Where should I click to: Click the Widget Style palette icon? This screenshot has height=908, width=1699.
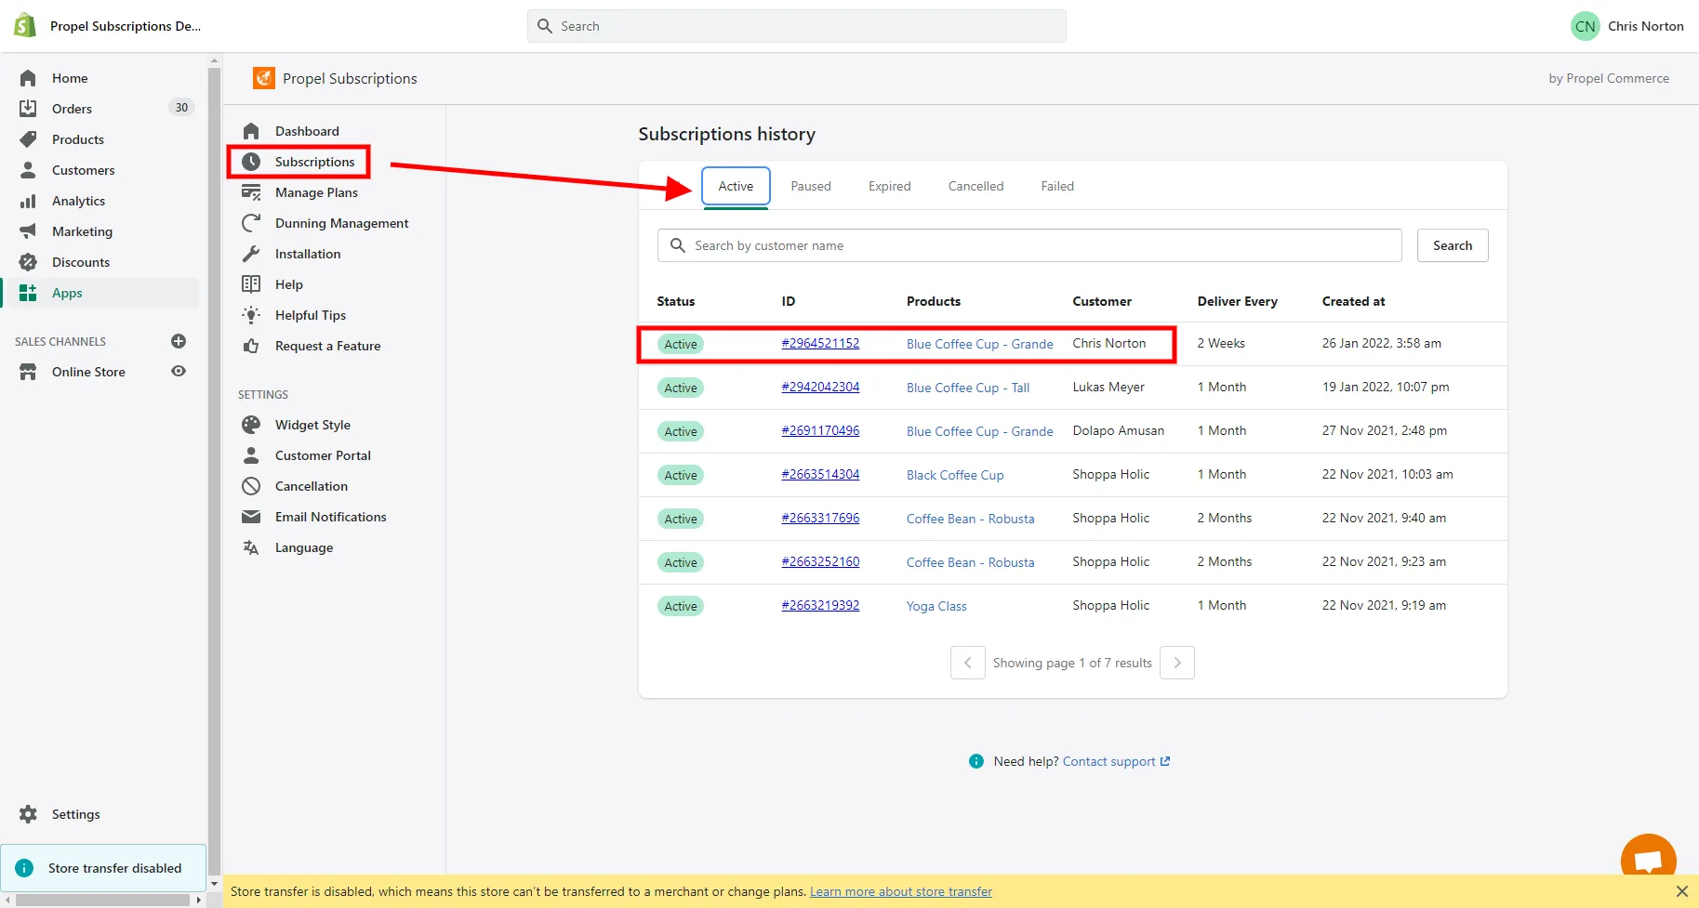click(251, 425)
